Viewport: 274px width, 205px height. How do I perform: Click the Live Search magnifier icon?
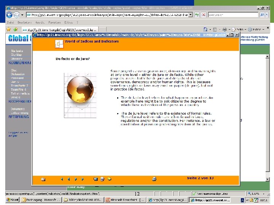click(x=262, y=15)
